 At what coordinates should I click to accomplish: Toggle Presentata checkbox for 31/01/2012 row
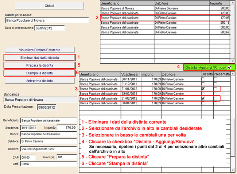[215, 89]
